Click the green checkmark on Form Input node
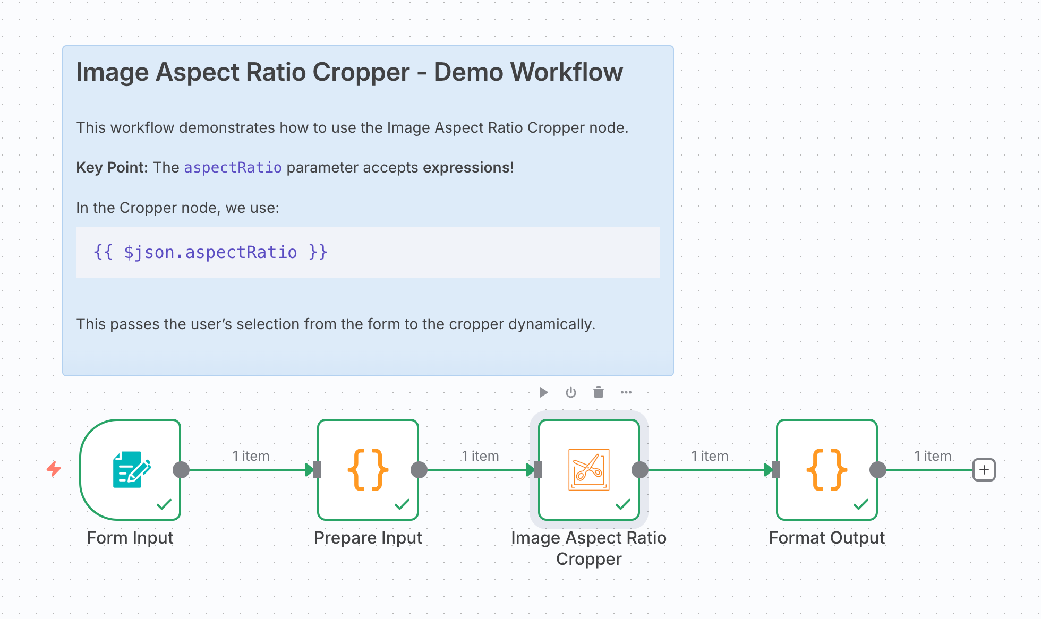This screenshot has height=619, width=1041. coord(164,504)
